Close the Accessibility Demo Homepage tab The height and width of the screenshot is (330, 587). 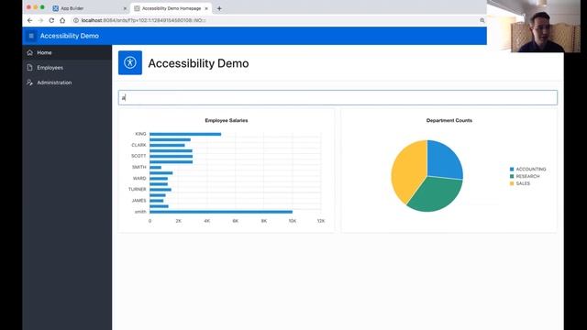pos(206,8)
